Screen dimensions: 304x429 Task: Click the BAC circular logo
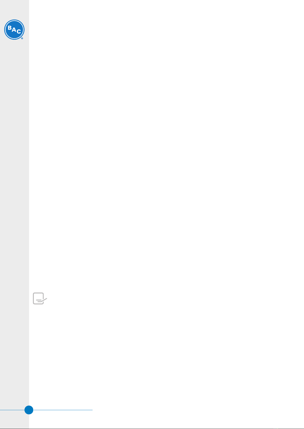point(14,30)
